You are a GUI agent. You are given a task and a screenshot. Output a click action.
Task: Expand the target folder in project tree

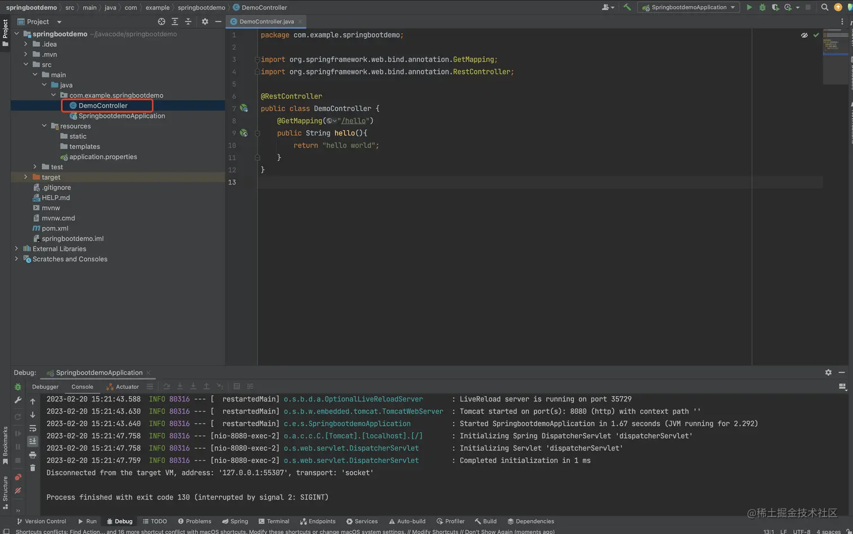25,177
